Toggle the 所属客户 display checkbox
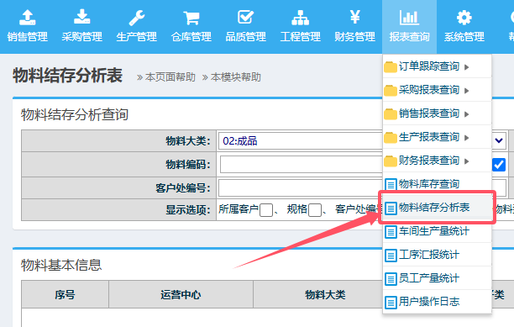This screenshot has height=327, width=514. pos(266,210)
